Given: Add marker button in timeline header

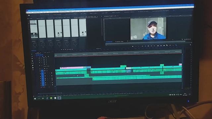Looking at the screenshot, I should pyautogui.click(x=45, y=57).
